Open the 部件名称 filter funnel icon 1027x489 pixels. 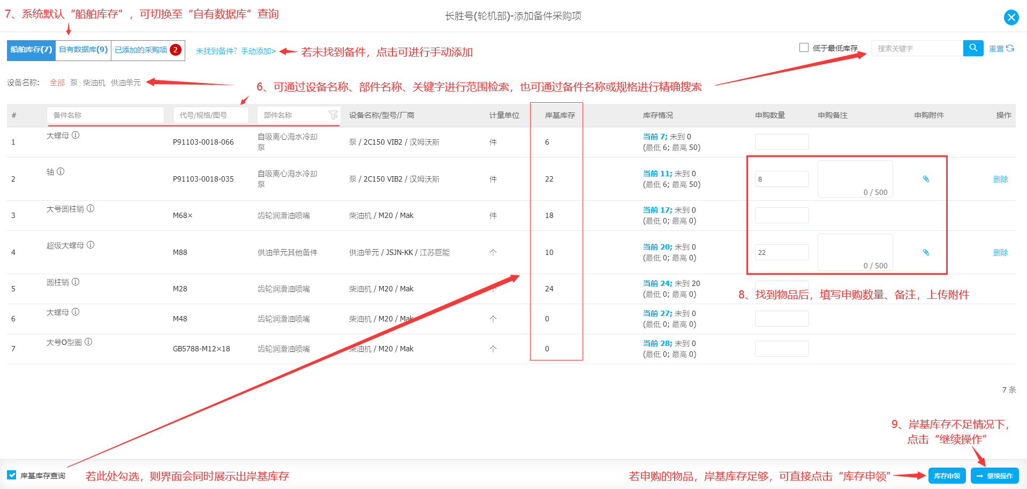pos(333,115)
